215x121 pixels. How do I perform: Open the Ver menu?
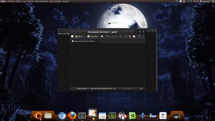pos(25,1)
